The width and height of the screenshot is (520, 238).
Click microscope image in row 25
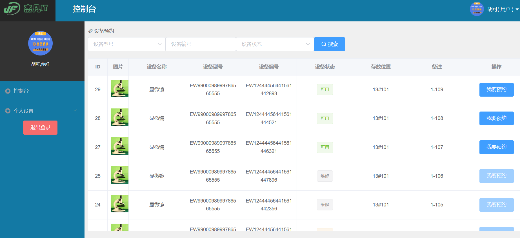click(120, 175)
